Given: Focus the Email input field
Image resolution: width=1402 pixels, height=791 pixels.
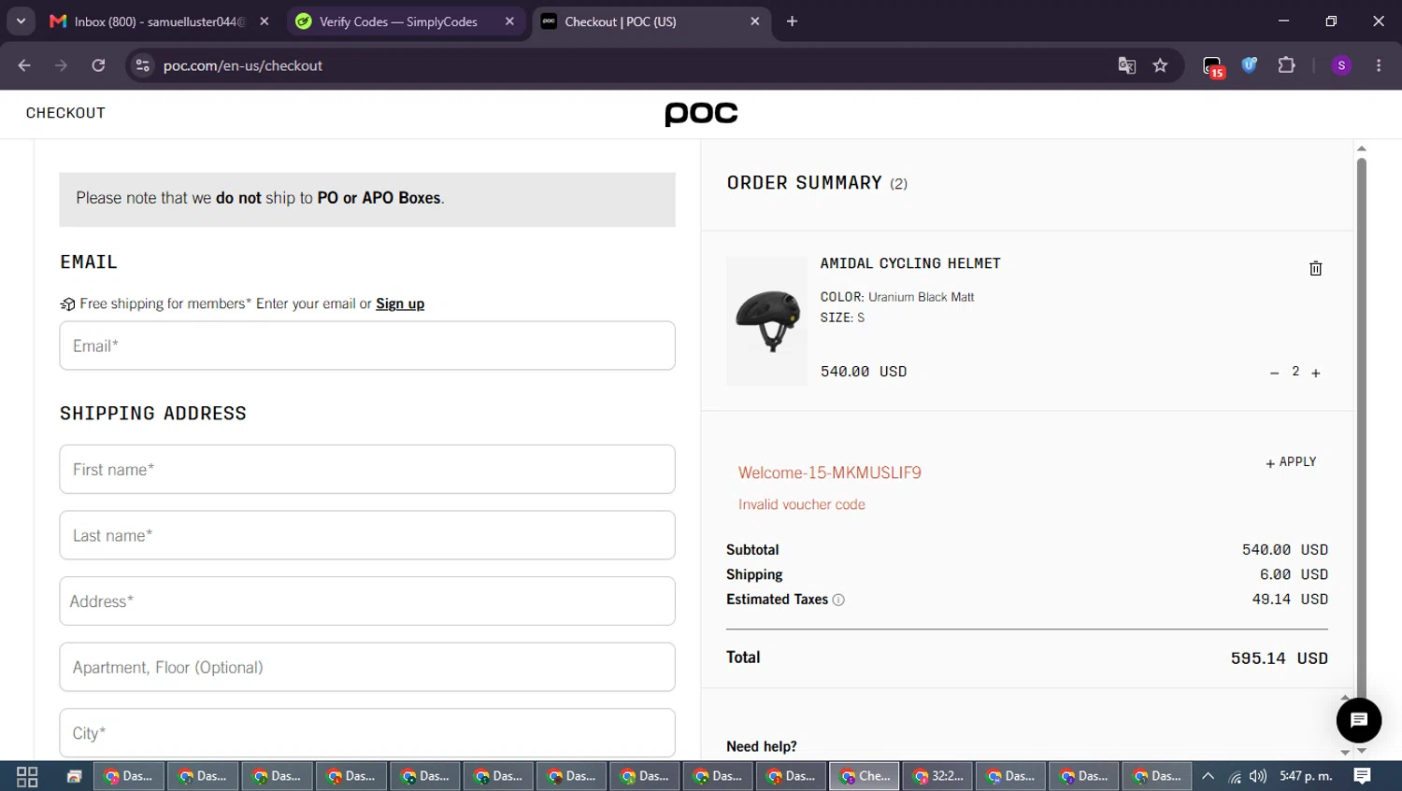Looking at the screenshot, I should 367,346.
